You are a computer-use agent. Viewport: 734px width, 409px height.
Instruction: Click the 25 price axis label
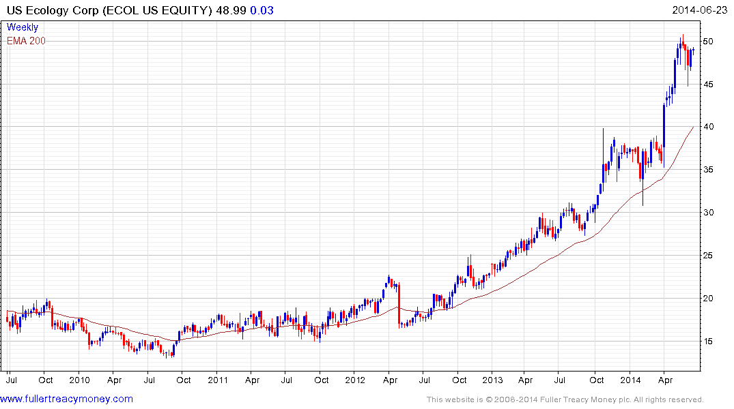tap(708, 255)
